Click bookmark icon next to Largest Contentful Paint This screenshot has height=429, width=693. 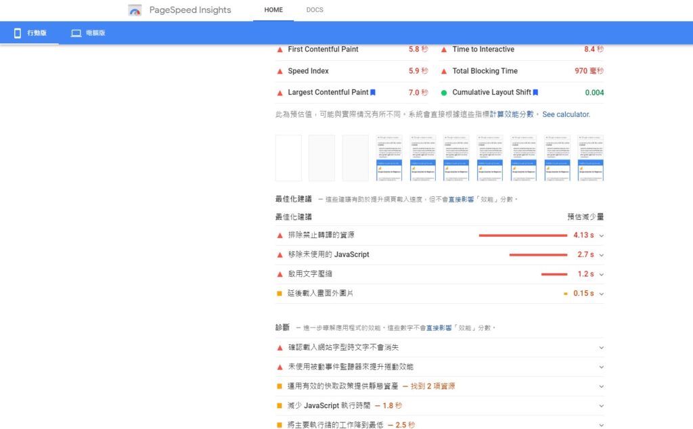[x=373, y=93]
